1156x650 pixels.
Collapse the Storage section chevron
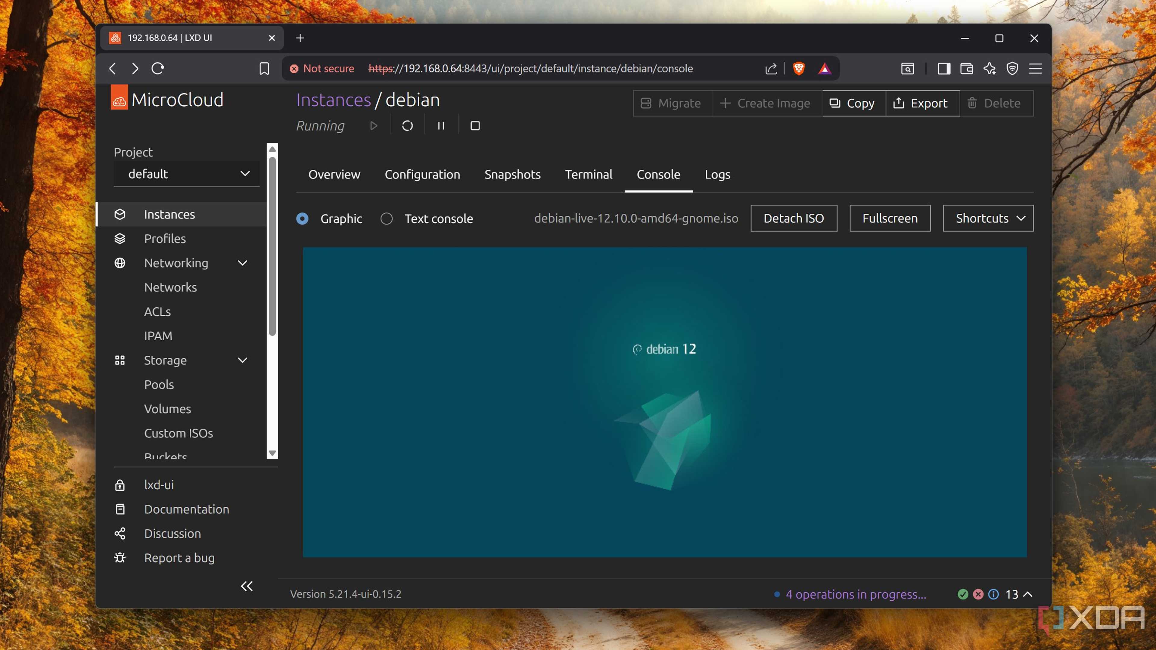pos(243,360)
